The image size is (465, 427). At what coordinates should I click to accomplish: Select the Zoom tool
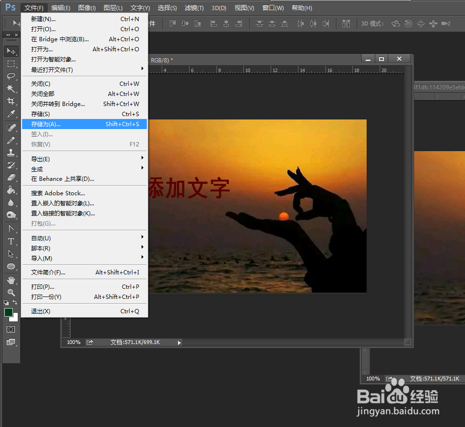pyautogui.click(x=11, y=293)
